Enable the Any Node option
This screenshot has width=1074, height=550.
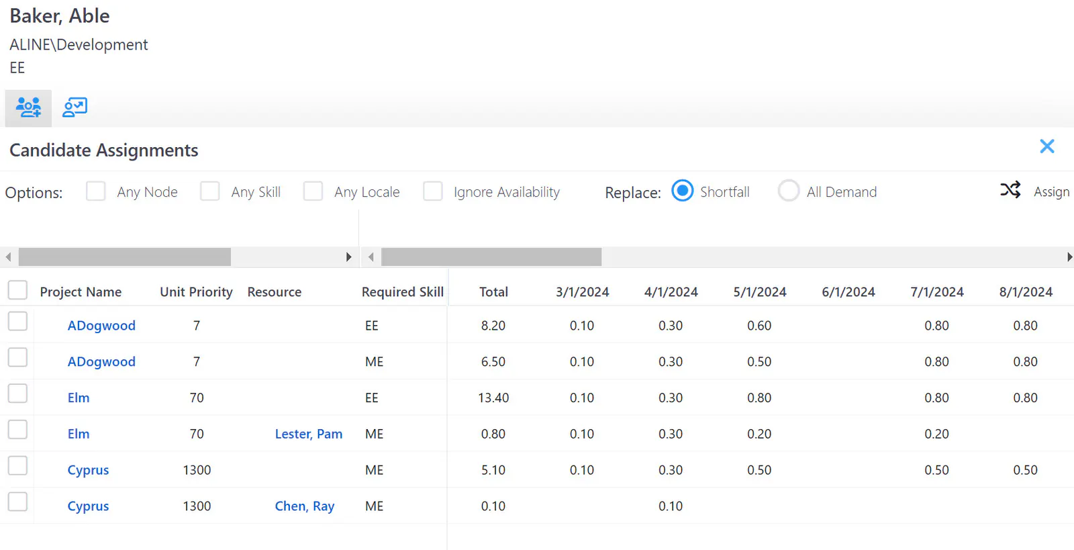96,191
